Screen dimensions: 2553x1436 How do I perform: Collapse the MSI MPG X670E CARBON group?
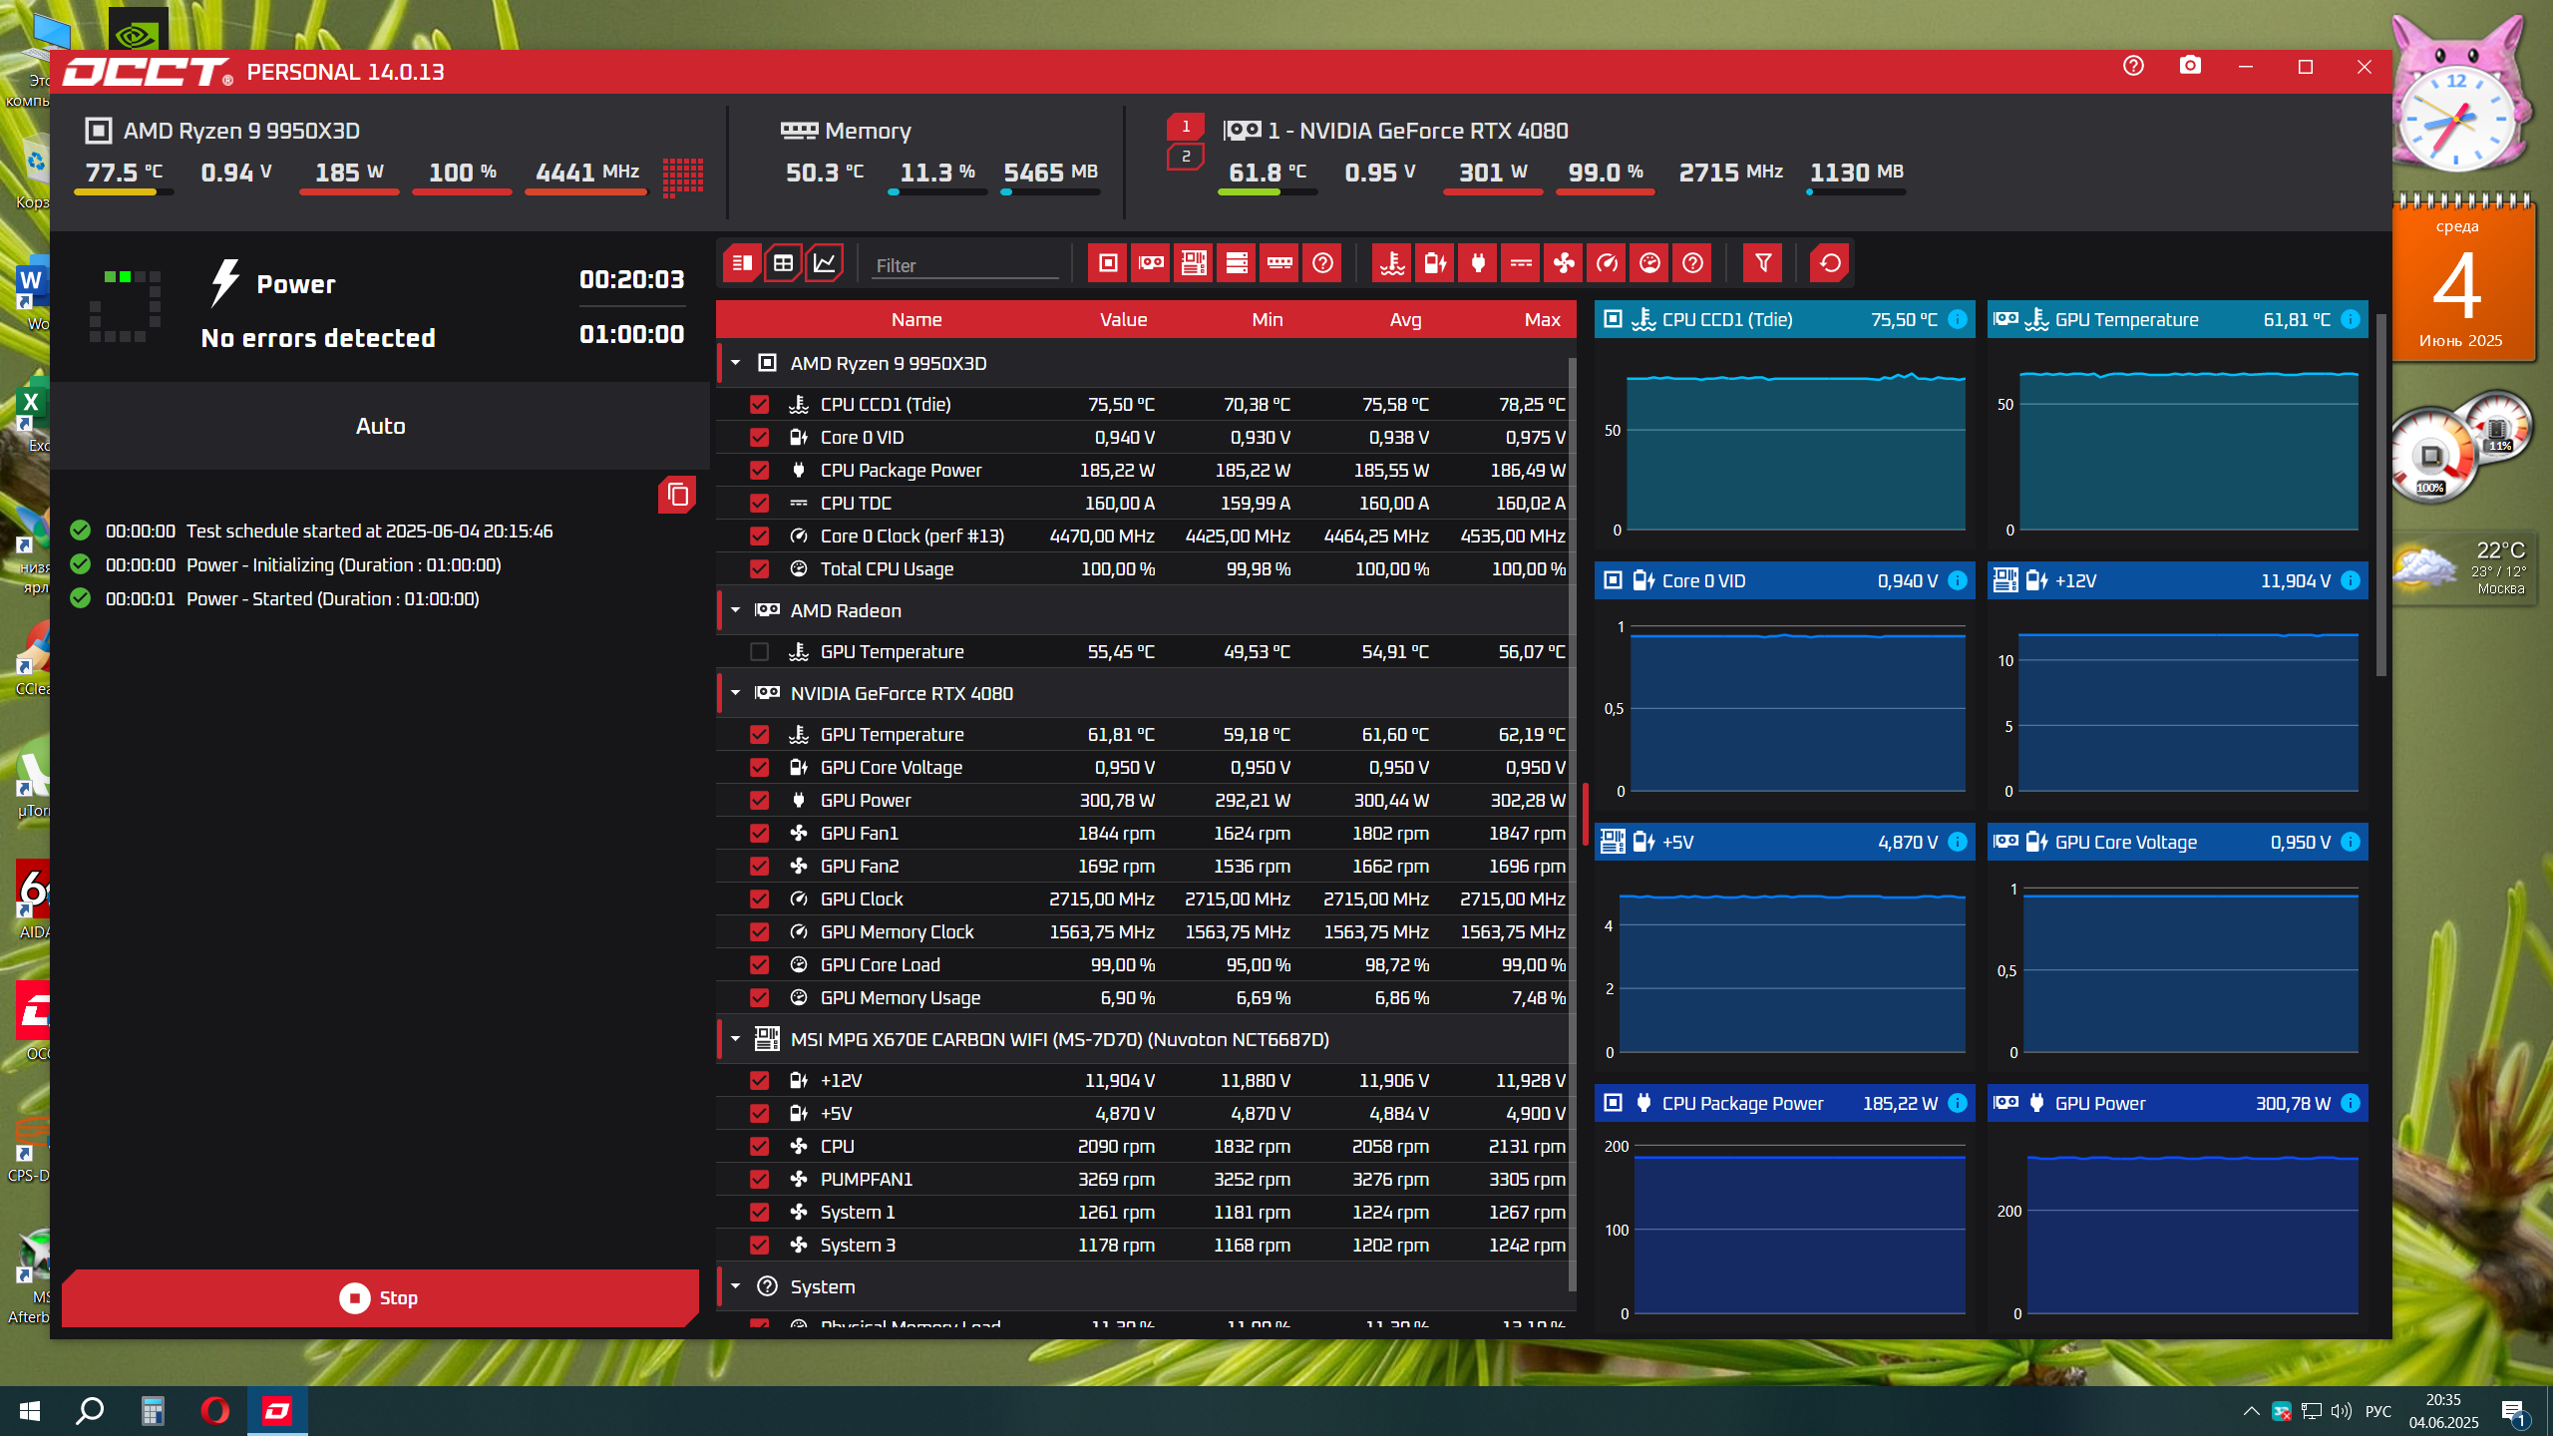(x=736, y=1039)
